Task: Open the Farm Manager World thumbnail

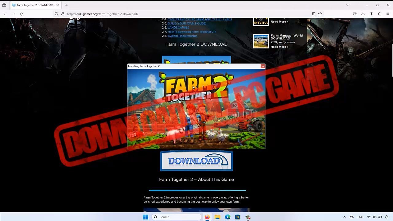Action: point(261,41)
